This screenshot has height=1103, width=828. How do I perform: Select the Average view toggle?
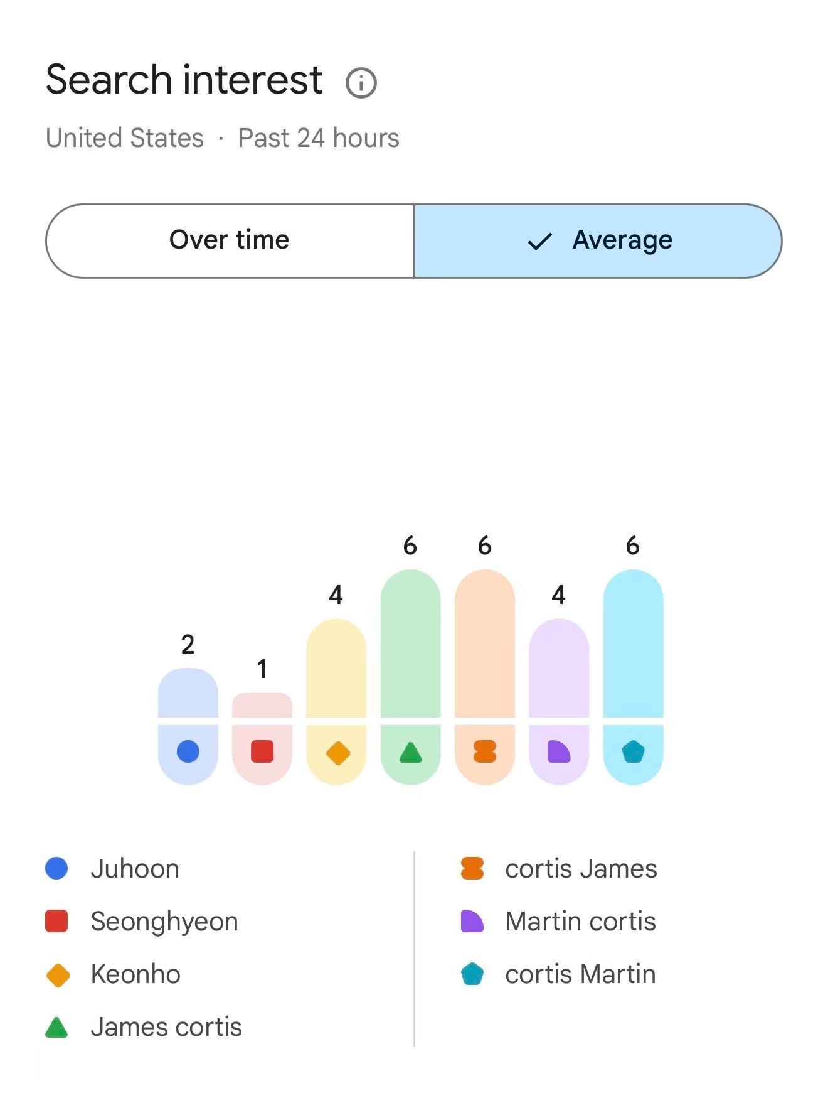(x=598, y=240)
